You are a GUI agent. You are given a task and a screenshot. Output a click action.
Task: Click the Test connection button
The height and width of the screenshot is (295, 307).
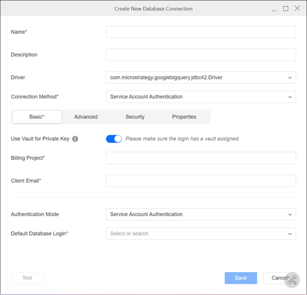[27, 278]
